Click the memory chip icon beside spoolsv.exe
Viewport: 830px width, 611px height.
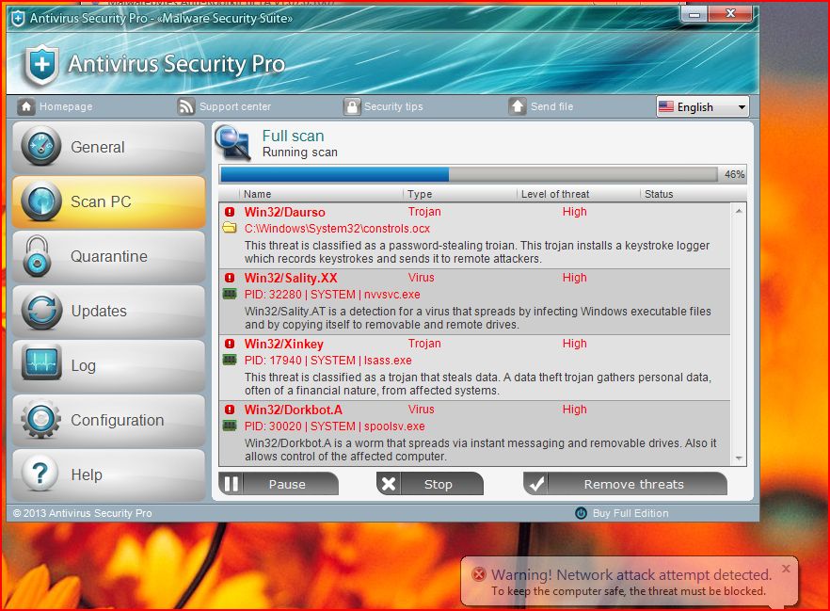tap(230, 426)
